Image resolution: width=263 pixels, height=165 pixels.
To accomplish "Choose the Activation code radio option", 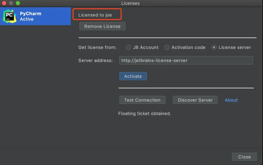I will point(167,47).
